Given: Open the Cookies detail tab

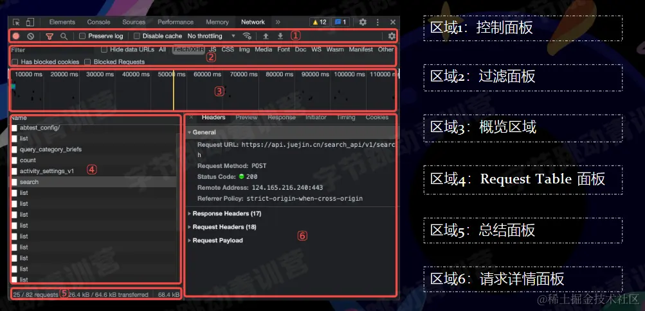Looking at the screenshot, I should click(x=377, y=117).
